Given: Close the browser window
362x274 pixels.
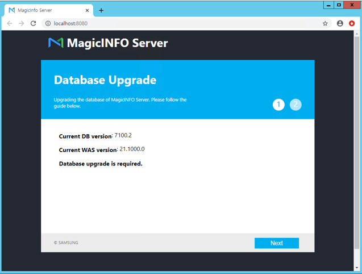Looking at the screenshot, I should (x=352, y=5).
